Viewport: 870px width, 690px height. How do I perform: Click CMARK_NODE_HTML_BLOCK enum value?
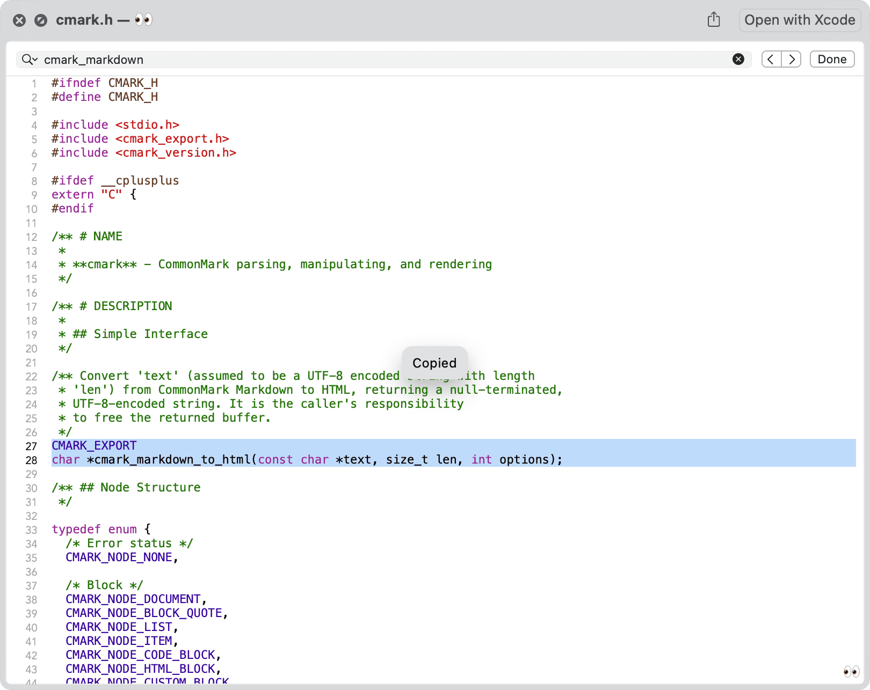pos(140,669)
